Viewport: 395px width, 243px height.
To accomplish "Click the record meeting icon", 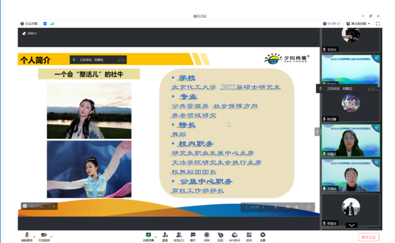I will [207, 236].
